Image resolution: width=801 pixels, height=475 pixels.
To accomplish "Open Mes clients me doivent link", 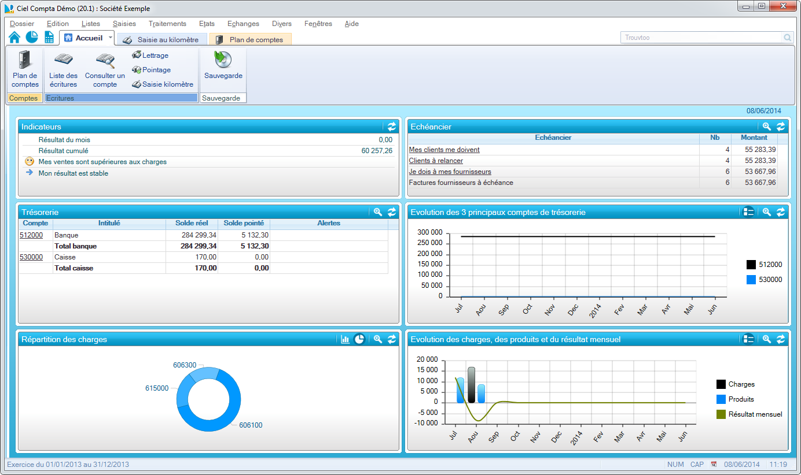I will [444, 150].
